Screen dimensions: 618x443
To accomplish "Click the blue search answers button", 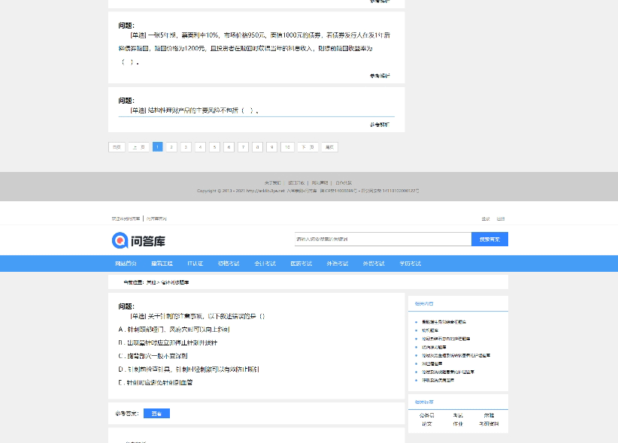I will click(x=489, y=239).
